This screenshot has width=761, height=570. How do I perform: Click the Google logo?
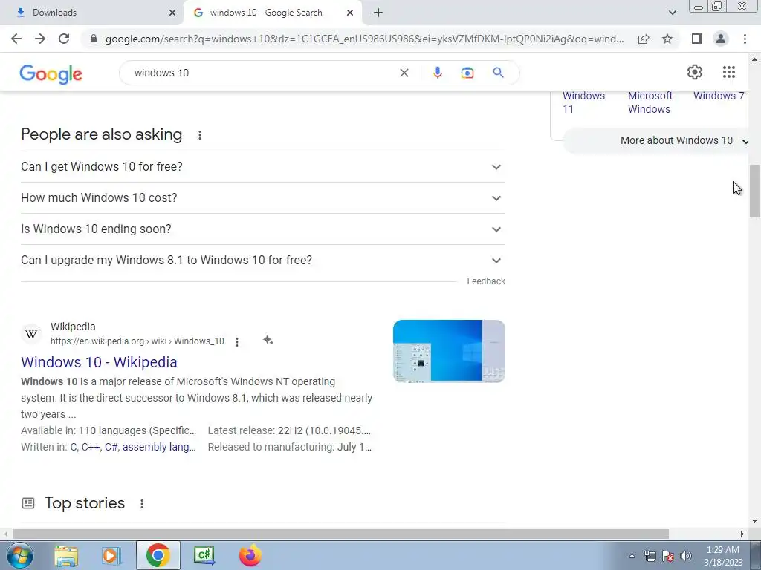point(51,73)
